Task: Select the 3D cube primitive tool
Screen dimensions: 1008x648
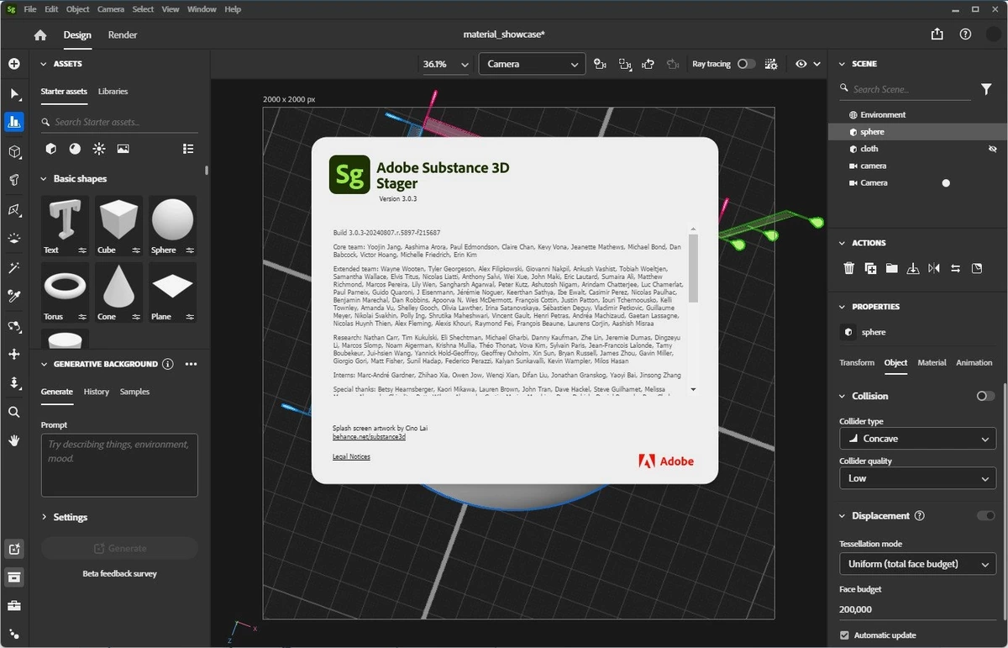Action: (x=13, y=152)
